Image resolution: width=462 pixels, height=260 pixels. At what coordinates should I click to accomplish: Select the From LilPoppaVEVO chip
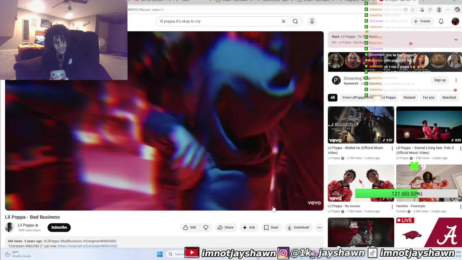(x=358, y=97)
